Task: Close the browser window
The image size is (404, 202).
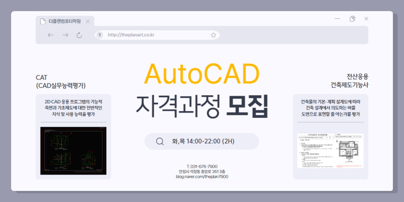Action: 366,18
